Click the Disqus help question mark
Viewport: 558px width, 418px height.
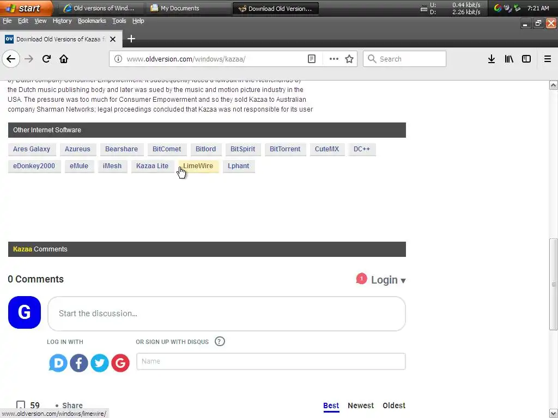coord(220,342)
